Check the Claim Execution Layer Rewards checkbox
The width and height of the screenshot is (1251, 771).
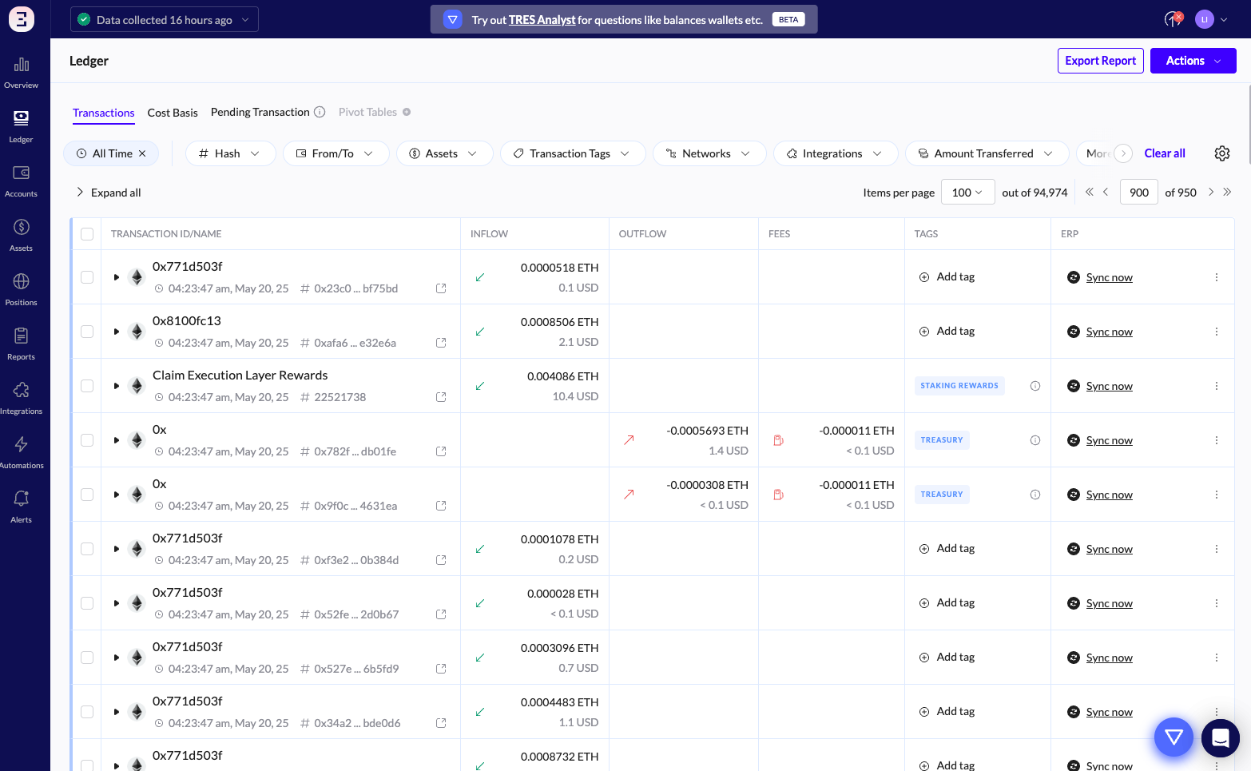87,386
